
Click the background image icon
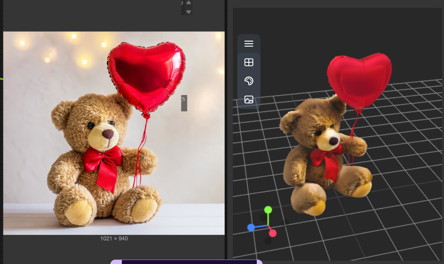coord(249,100)
